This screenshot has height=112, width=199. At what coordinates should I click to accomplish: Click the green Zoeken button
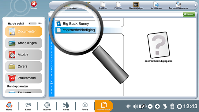[189, 14]
